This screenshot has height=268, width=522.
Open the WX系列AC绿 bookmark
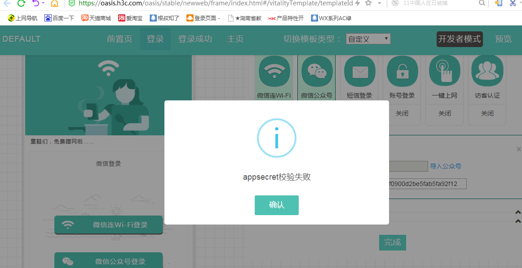pyautogui.click(x=331, y=18)
